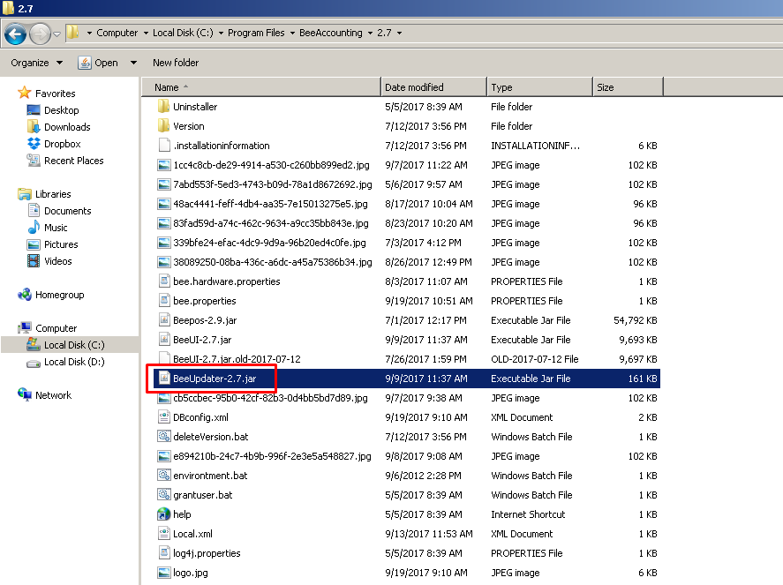Select file 38089250-08ba-436c jpg
The height and width of the screenshot is (585, 783).
[x=273, y=261]
